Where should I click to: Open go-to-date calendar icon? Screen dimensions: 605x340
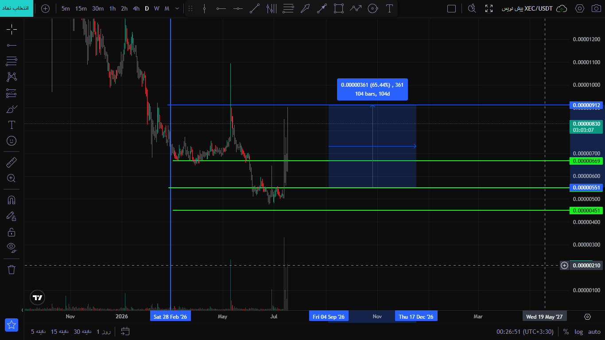(125, 331)
